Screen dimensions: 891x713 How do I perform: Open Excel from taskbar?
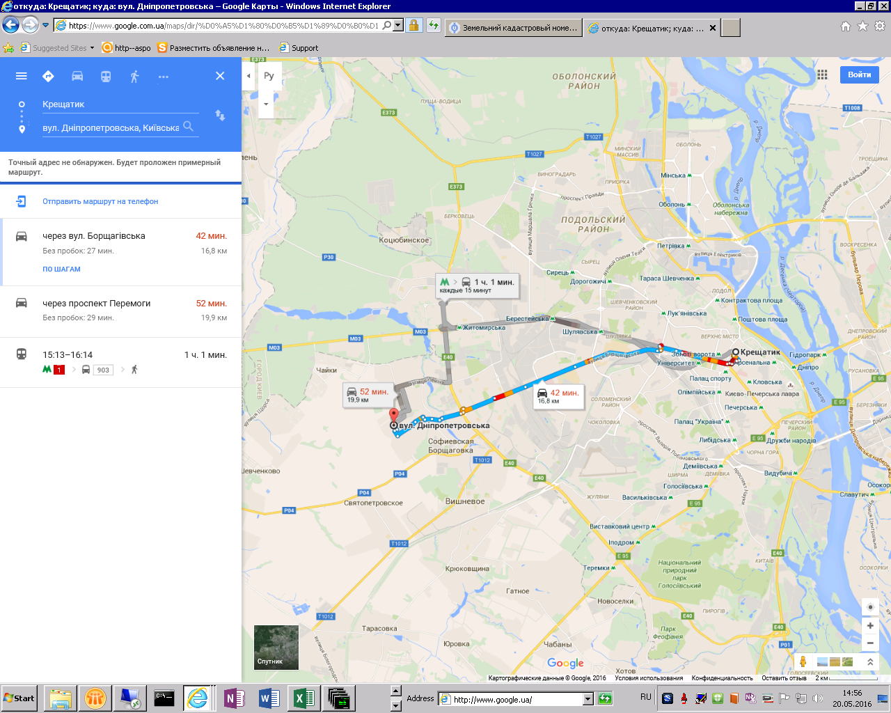303,698
